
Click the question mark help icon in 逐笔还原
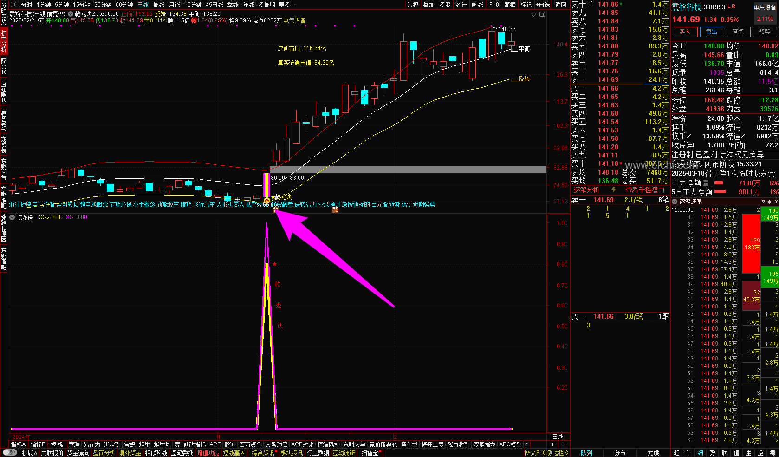pos(775,202)
